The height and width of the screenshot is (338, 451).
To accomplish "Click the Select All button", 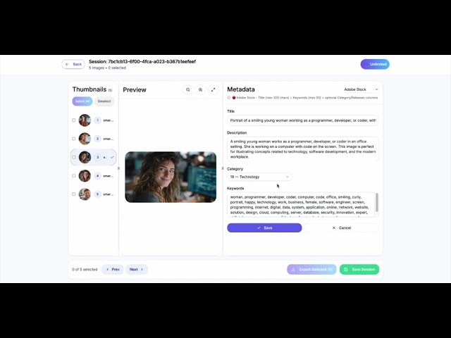I will [82, 101].
